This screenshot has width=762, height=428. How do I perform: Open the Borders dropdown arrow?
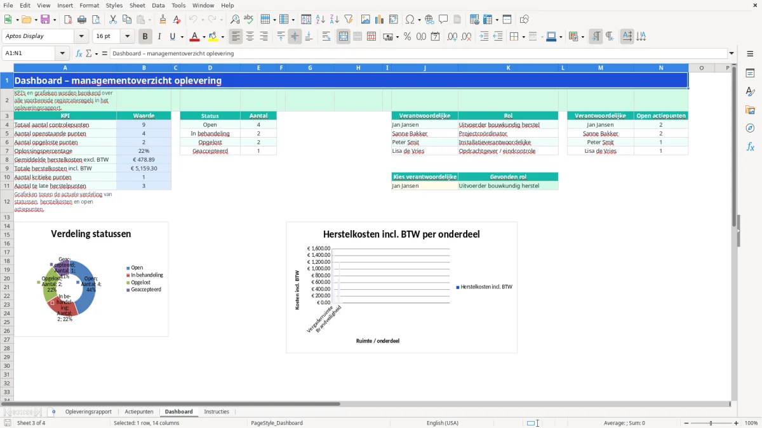point(523,37)
